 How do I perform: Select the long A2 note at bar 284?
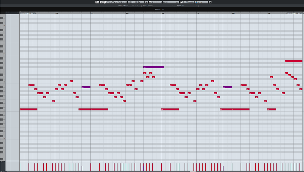click(x=294, y=61)
